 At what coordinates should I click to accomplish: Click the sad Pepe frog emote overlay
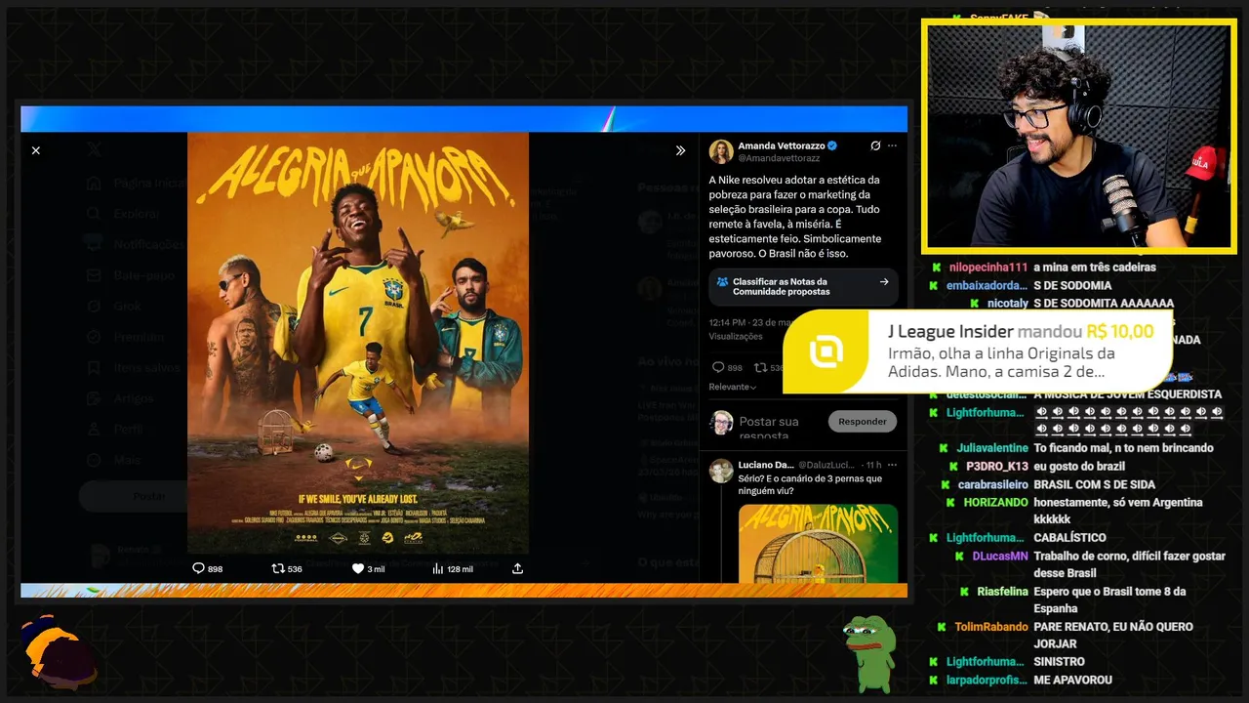pyautogui.click(x=870, y=653)
